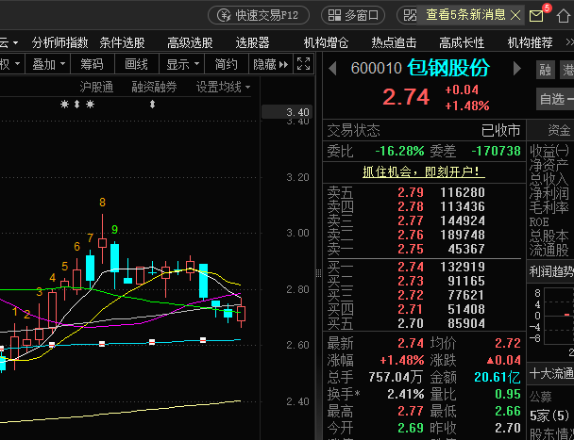Expand the 显示 display dropdown

pyautogui.click(x=182, y=65)
